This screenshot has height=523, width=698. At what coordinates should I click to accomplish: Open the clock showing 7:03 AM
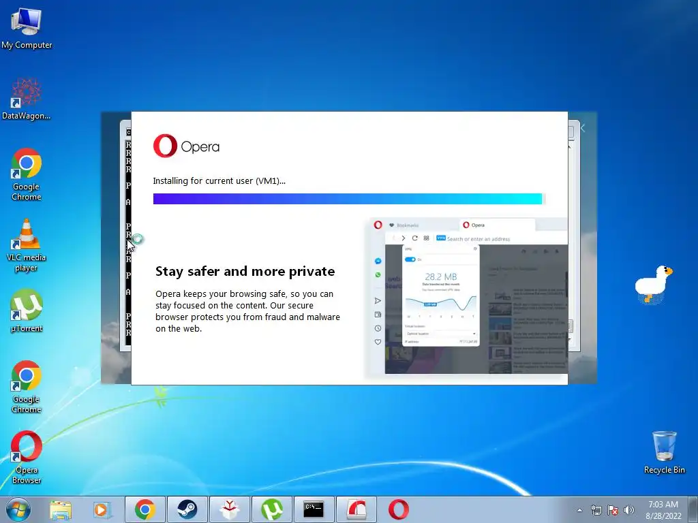(x=663, y=509)
